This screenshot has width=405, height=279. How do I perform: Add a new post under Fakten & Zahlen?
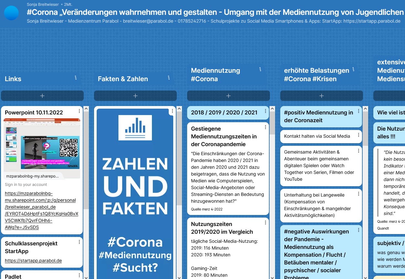[x=135, y=96]
